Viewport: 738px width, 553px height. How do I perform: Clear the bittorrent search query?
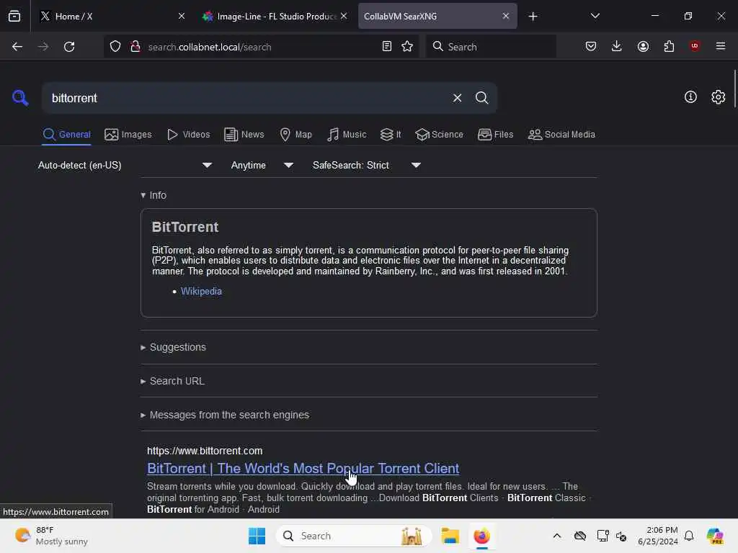(457, 98)
